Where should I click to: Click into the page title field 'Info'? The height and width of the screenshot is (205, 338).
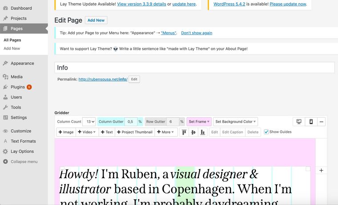pos(194,68)
